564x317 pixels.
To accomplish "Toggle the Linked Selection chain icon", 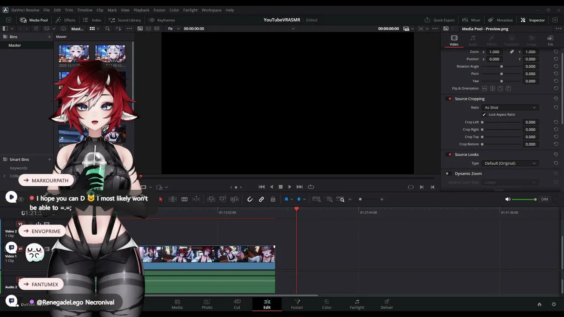I will pyautogui.click(x=261, y=199).
